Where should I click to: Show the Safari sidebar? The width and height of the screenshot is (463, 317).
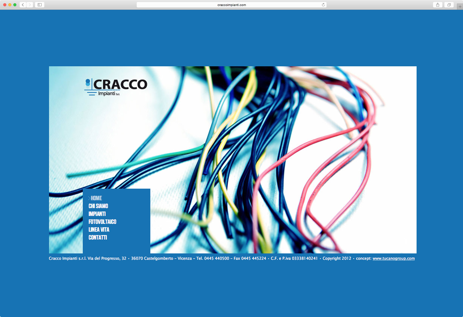point(40,5)
